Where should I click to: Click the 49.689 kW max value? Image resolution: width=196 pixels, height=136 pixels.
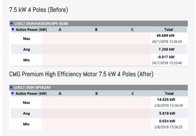166,35
